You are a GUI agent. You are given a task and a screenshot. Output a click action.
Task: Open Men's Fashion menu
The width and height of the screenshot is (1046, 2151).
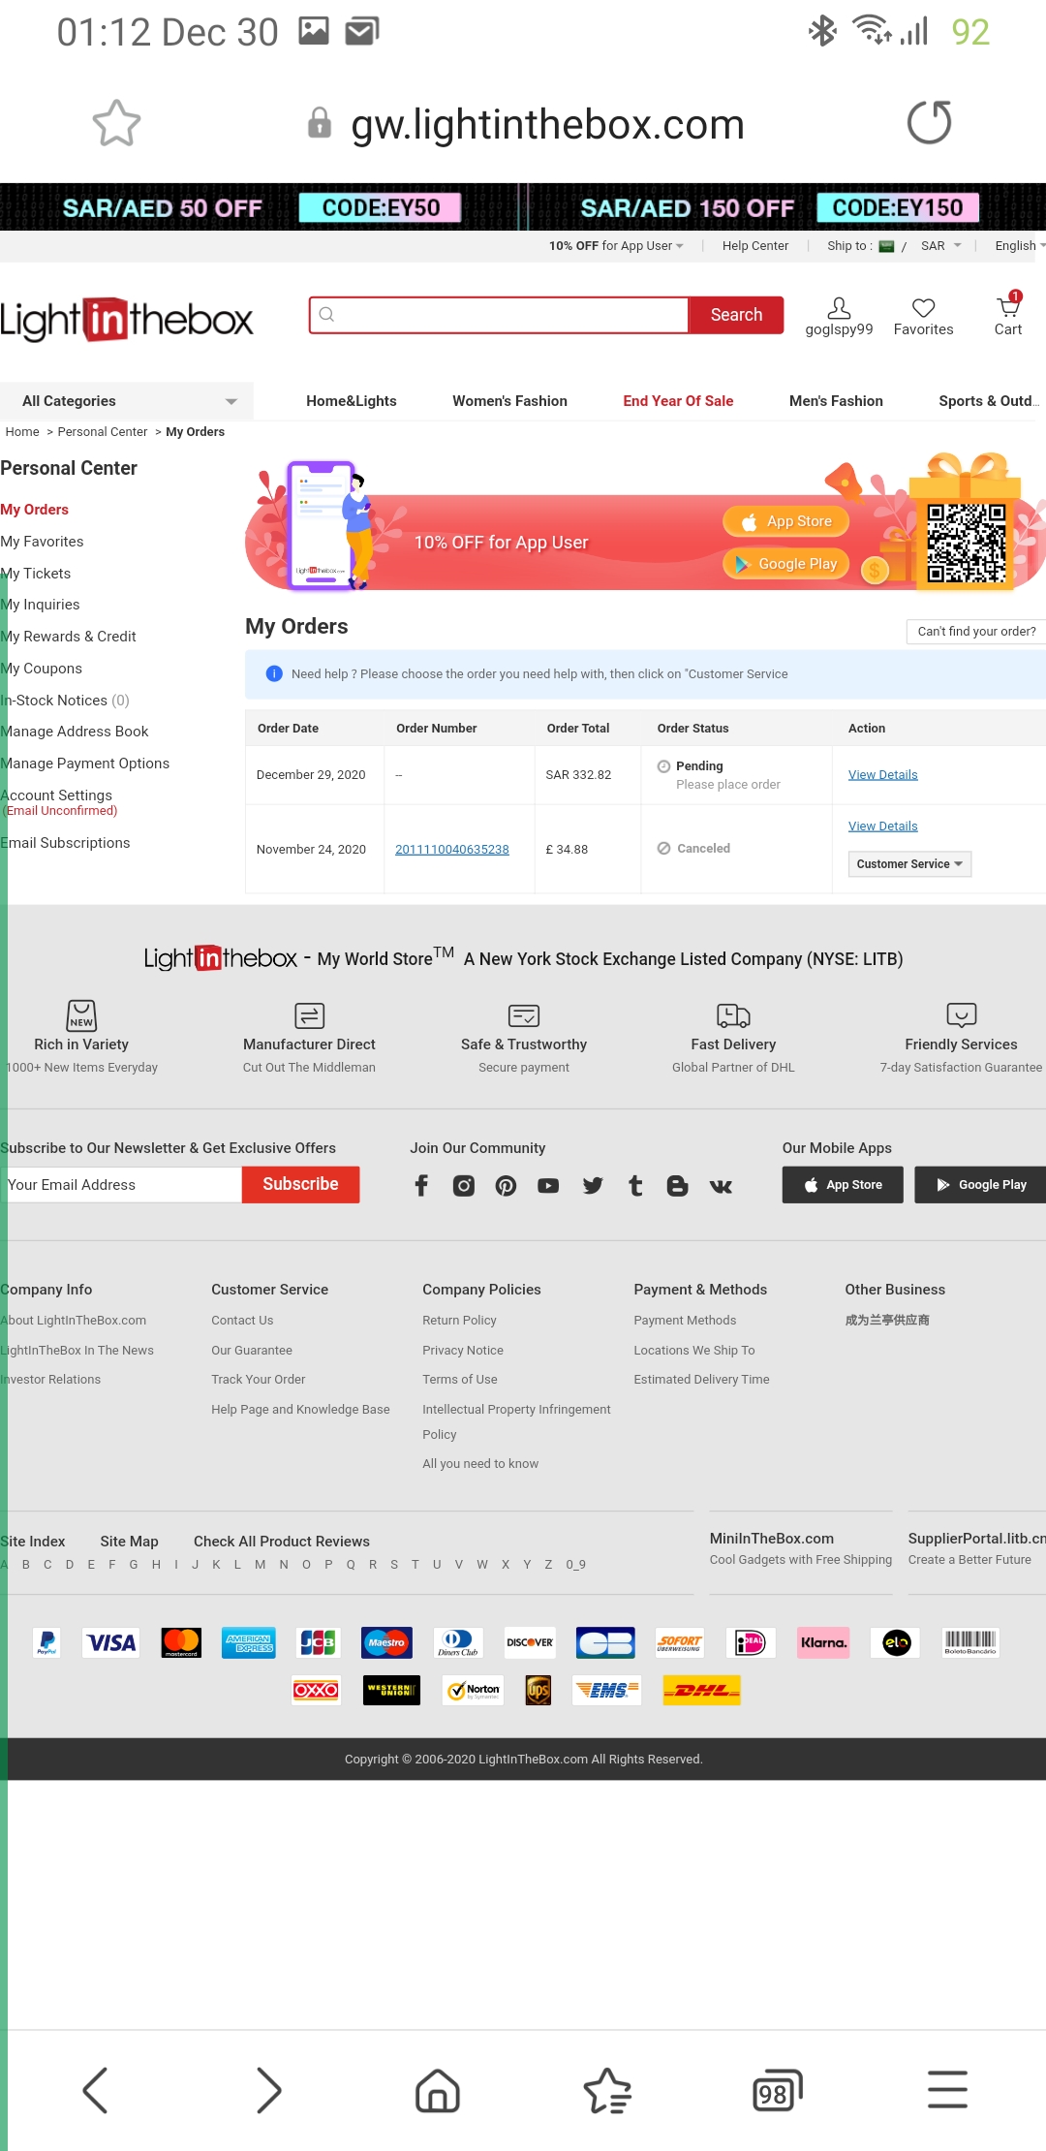836,401
